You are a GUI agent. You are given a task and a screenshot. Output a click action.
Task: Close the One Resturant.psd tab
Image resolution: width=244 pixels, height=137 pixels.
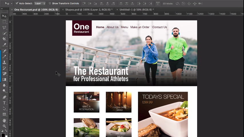point(12,10)
